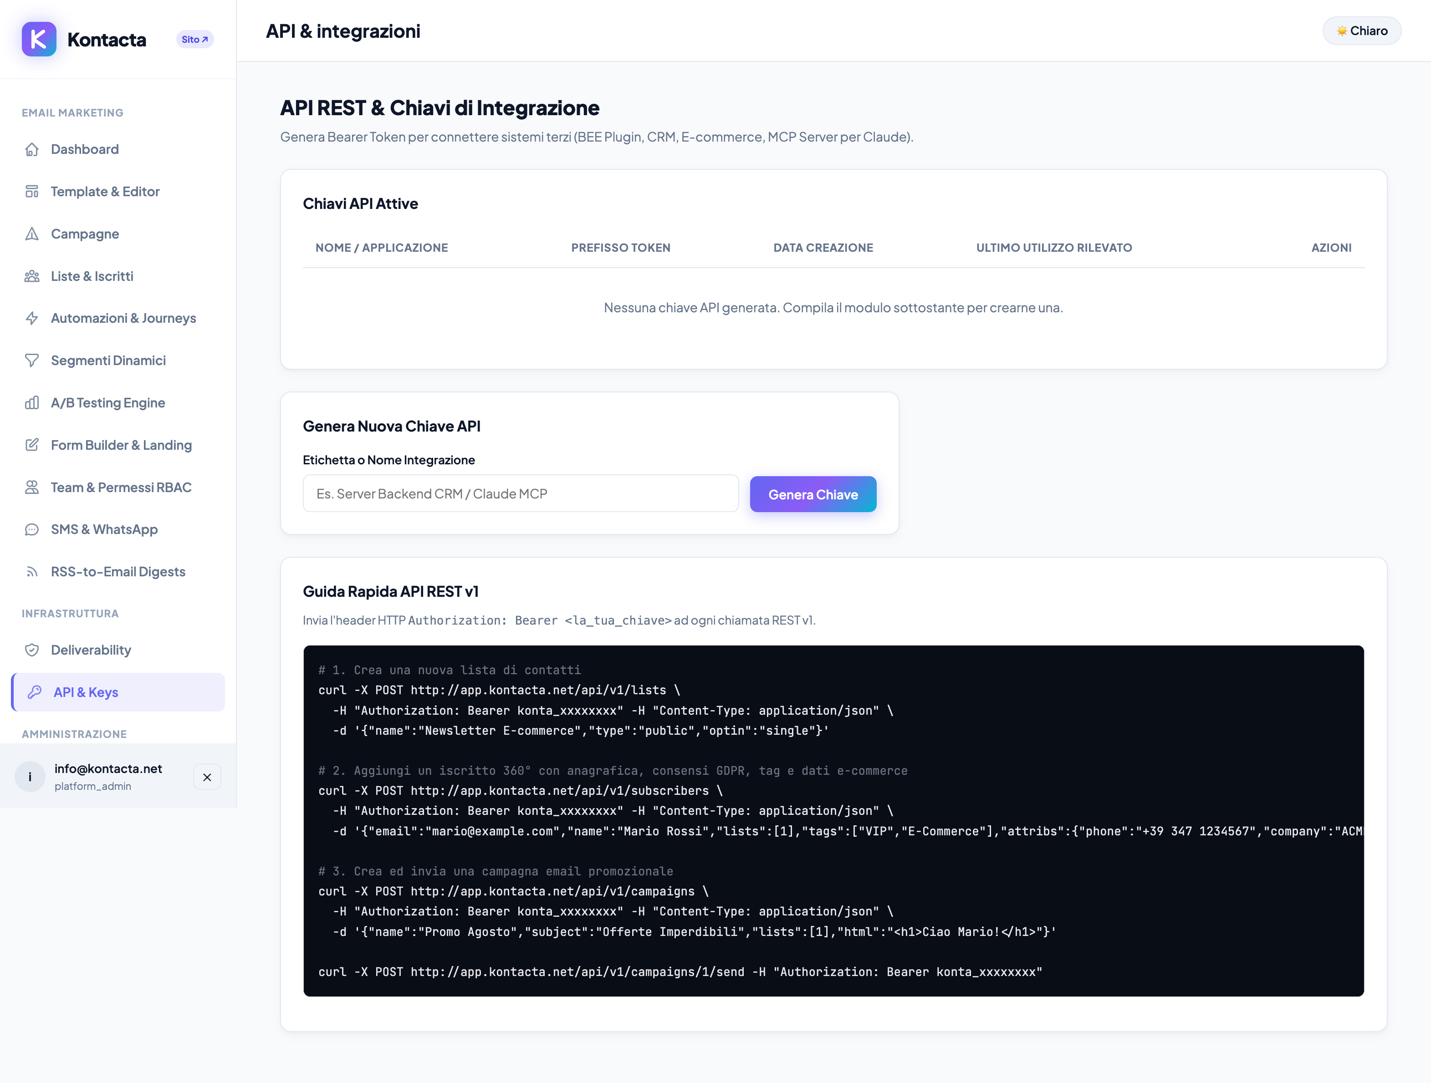Open SMS & WhatsApp menu item
This screenshot has width=1431, height=1083.
pyautogui.click(x=118, y=529)
